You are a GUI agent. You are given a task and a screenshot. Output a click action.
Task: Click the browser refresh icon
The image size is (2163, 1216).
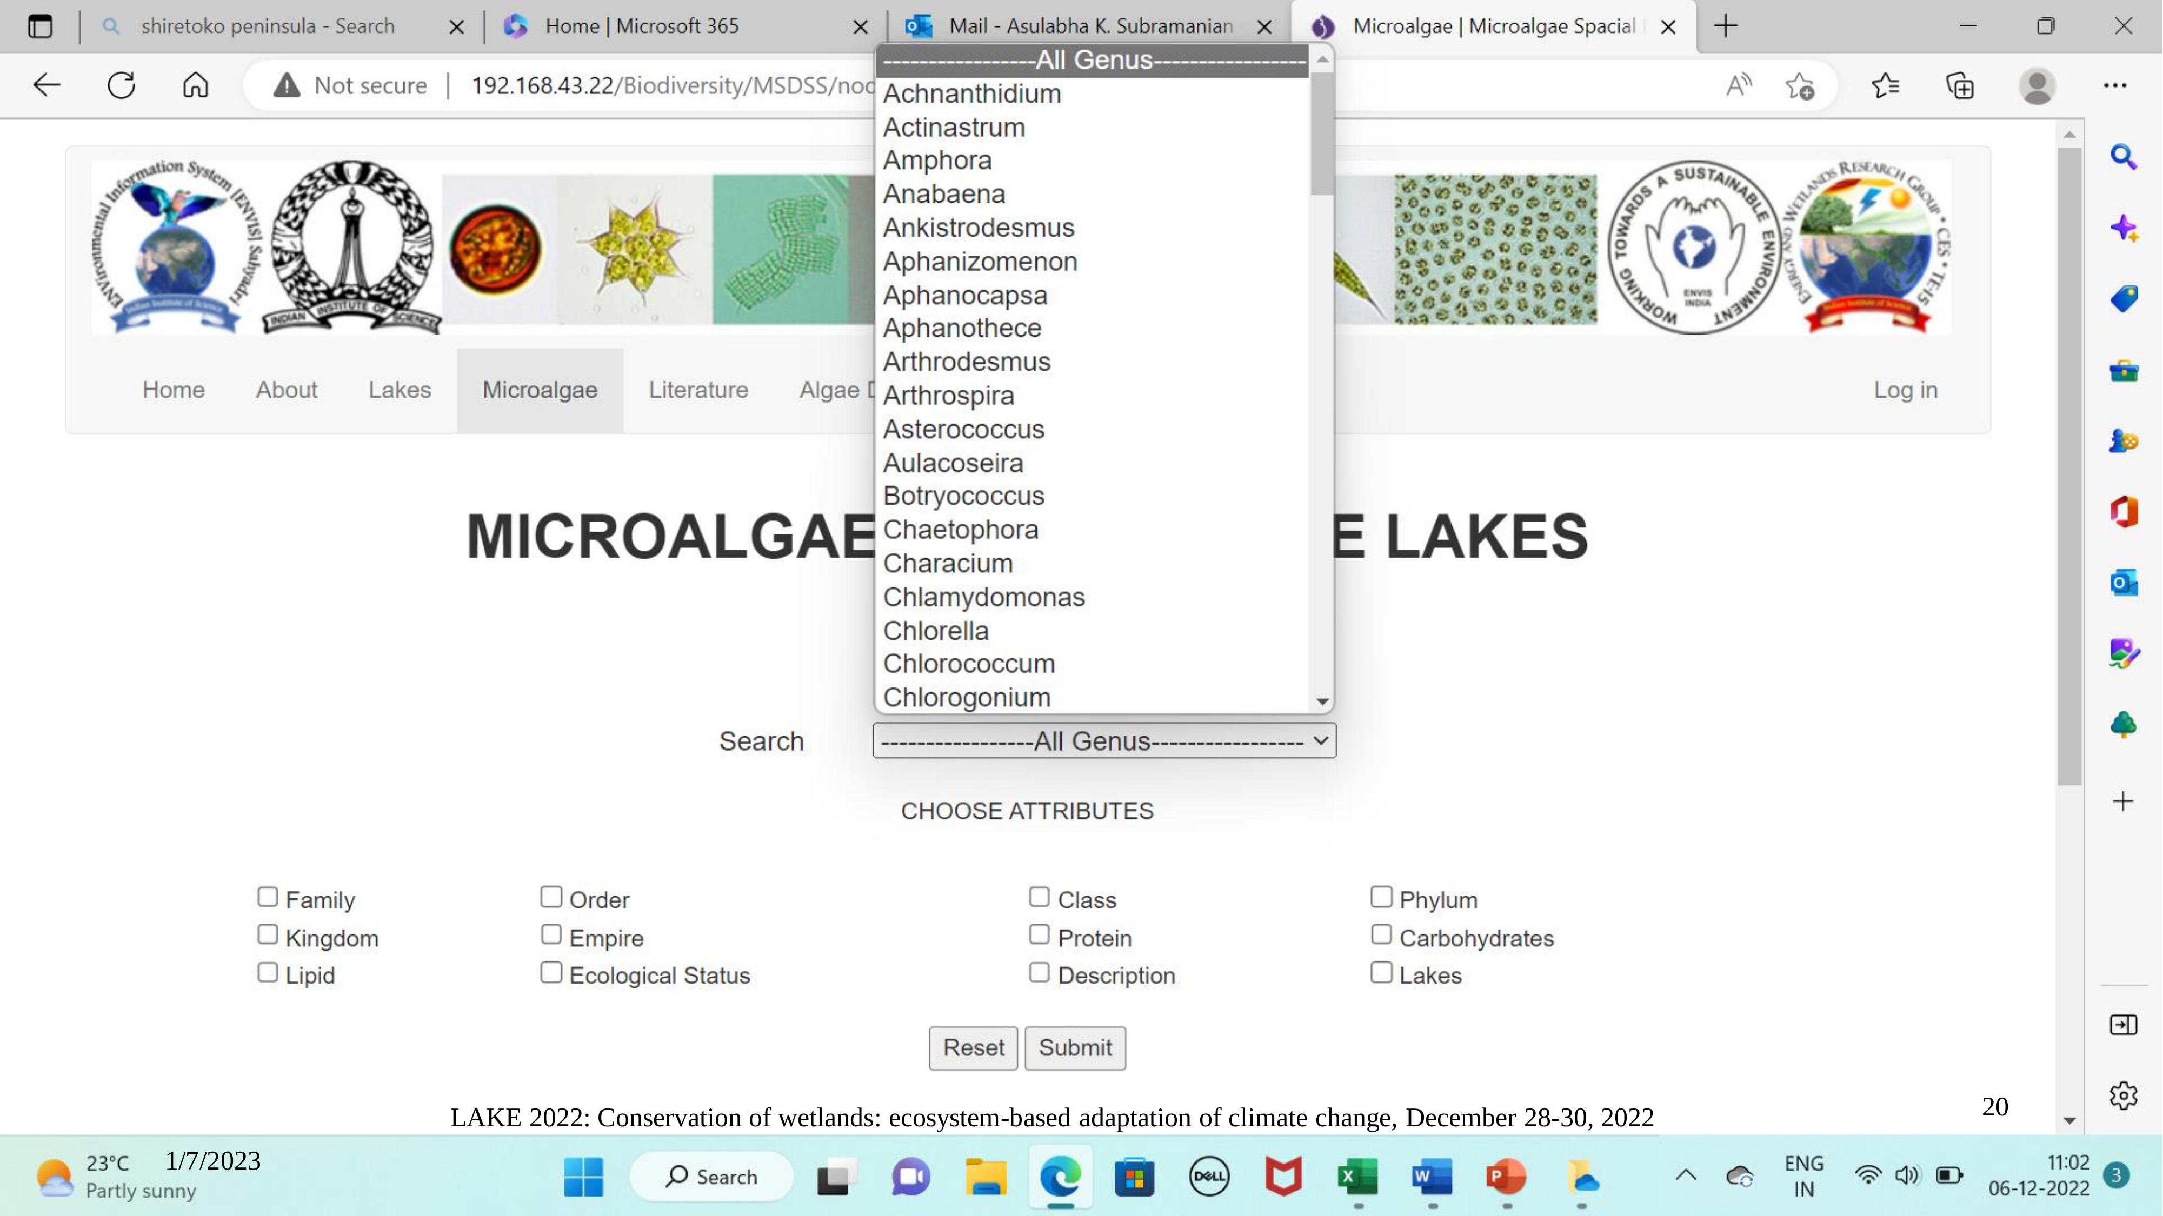[122, 85]
